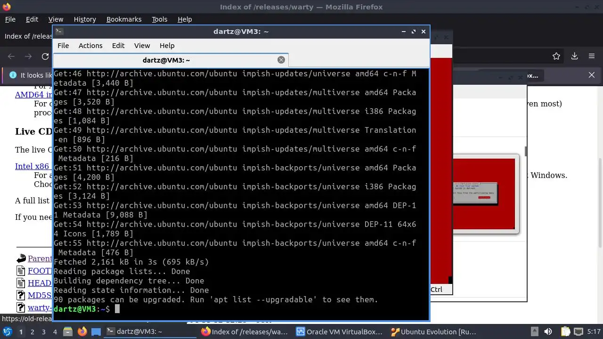Screen dimensions: 603x339
Task: Activate the Index of /releases taskbar button
Action: (x=245, y=331)
